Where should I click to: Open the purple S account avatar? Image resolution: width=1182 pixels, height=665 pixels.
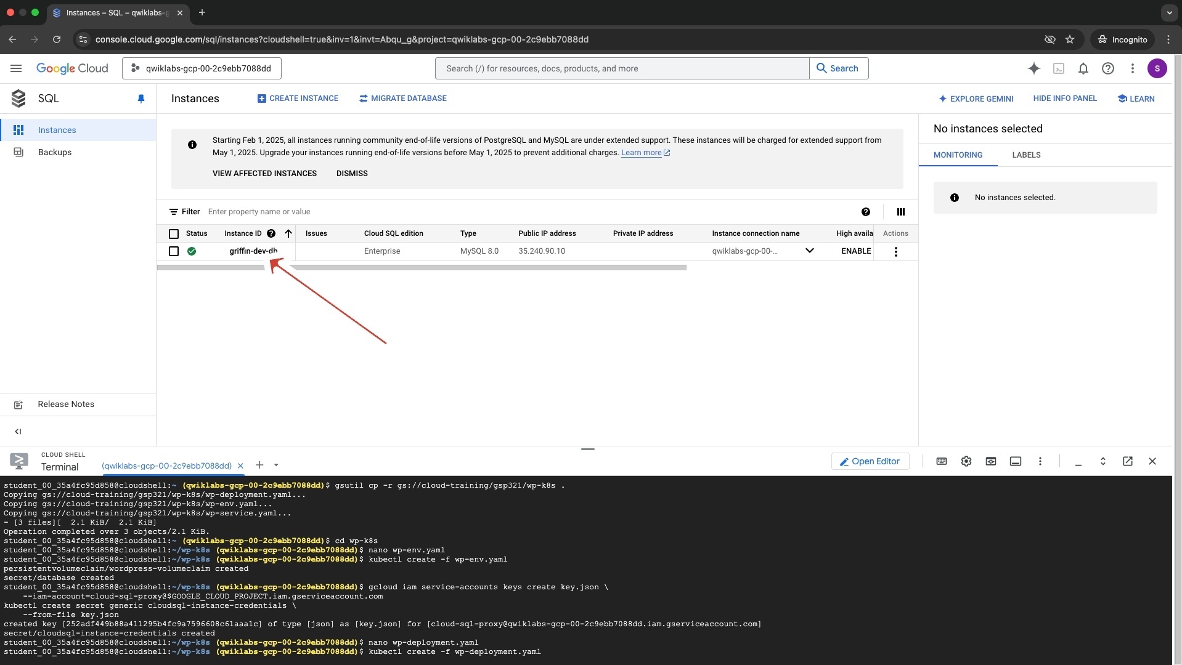pos(1157,68)
